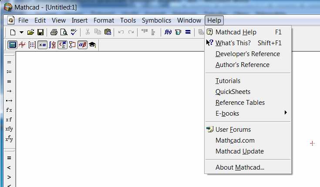Open the Symbolics menu
Viewport: 320px width, 187px height.
pos(156,20)
